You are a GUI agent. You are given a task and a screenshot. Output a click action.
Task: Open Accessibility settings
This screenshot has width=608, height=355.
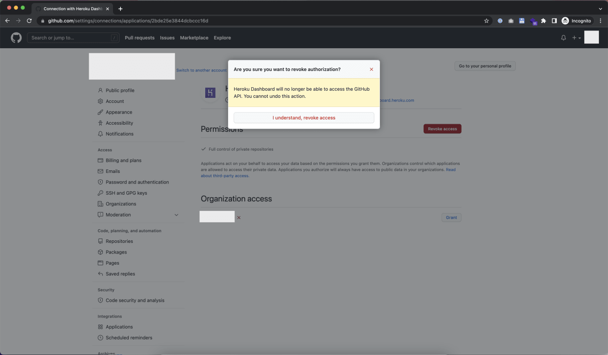pyautogui.click(x=120, y=123)
